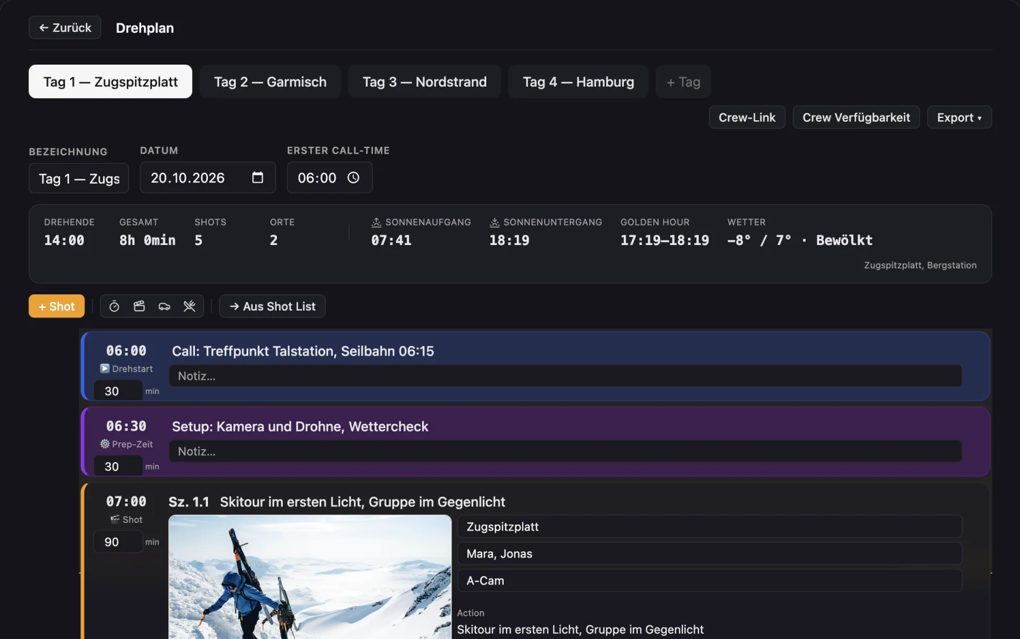1020x639 pixels.
Task: Switch to Tag 3 — Nordstrand tab
Action: tap(424, 82)
